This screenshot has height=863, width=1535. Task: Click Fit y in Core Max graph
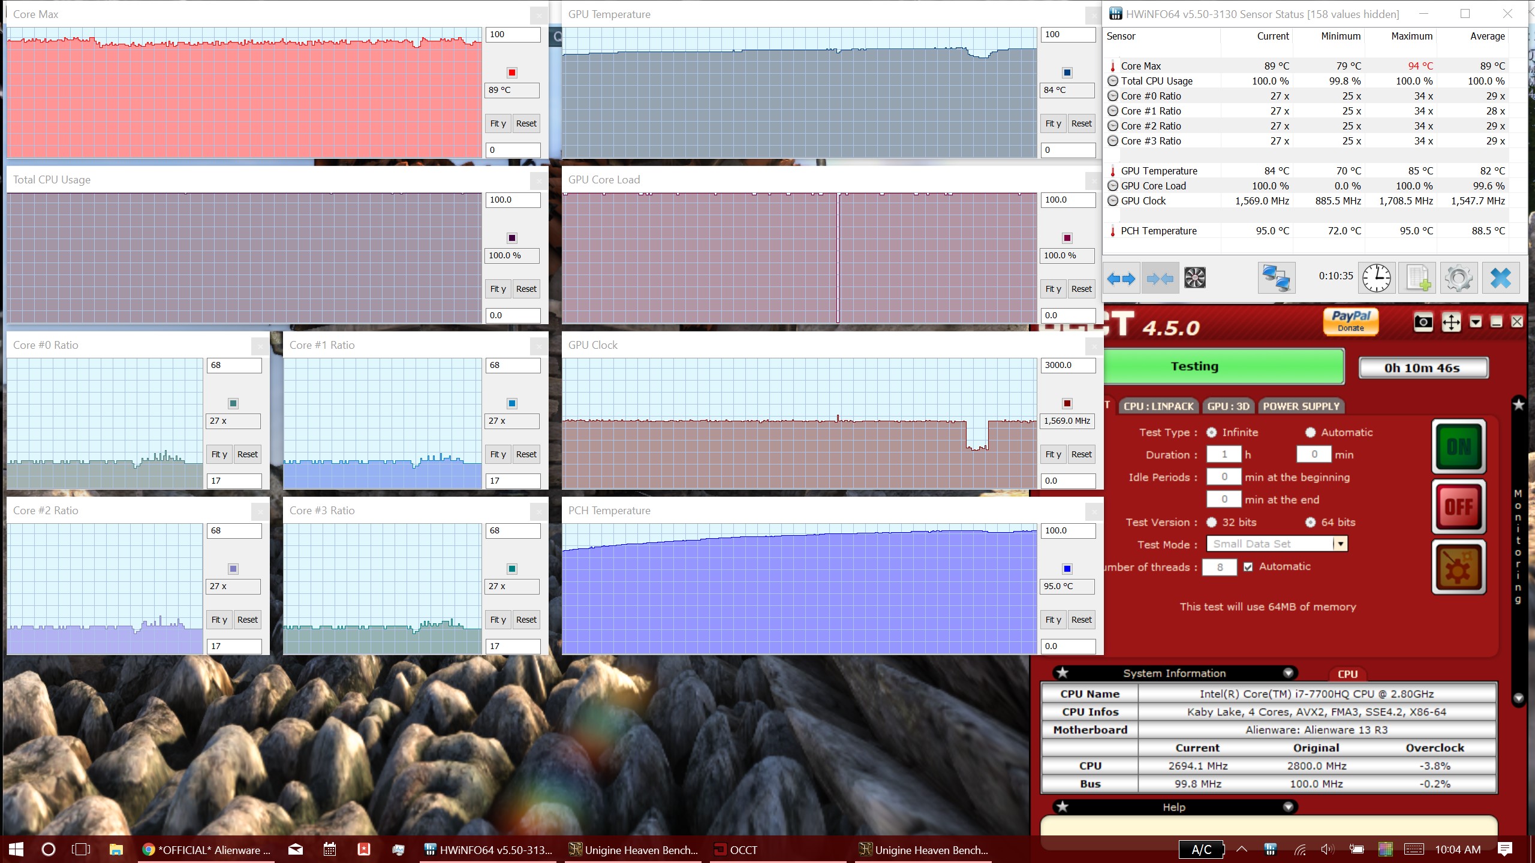coord(498,123)
